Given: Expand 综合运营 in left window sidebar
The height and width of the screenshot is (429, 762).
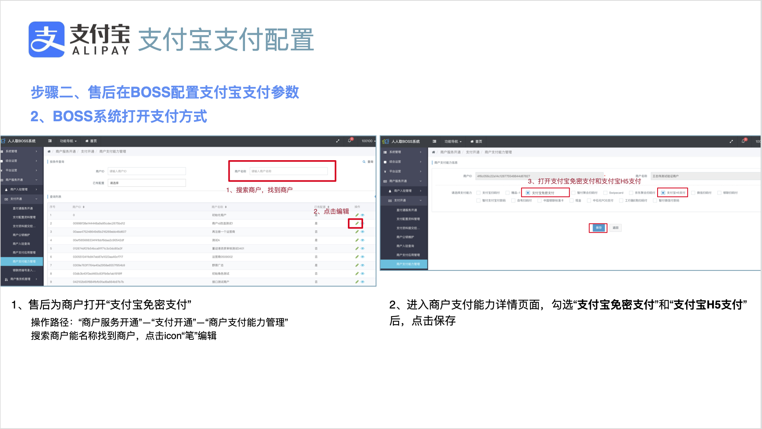Looking at the screenshot, I should pyautogui.click(x=21, y=161).
